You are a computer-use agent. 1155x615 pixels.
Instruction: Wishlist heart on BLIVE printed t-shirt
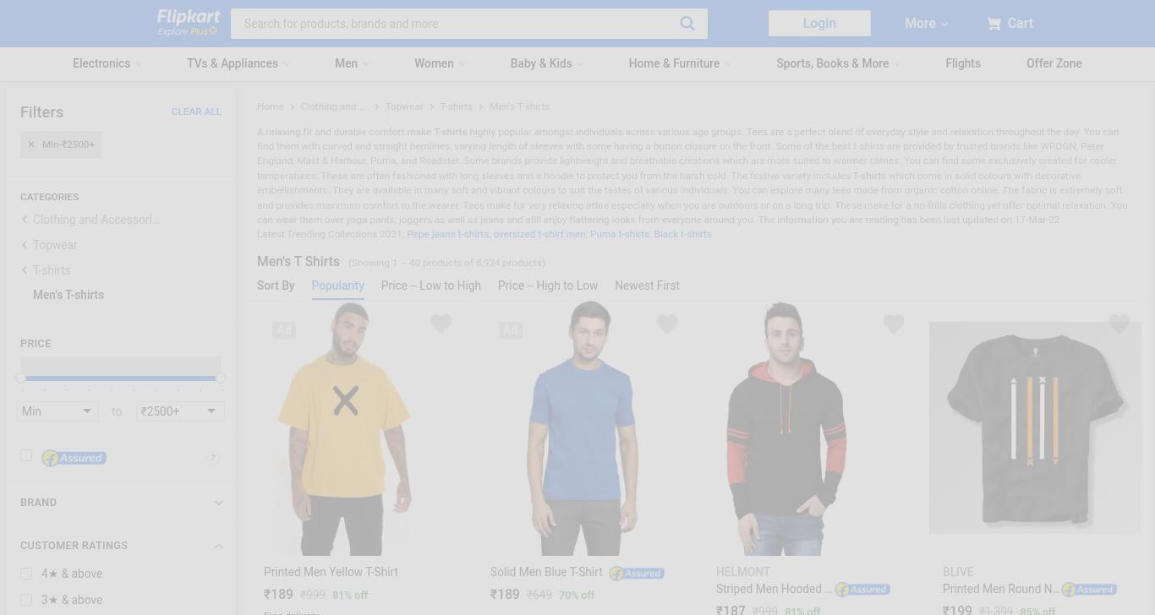point(1119,324)
